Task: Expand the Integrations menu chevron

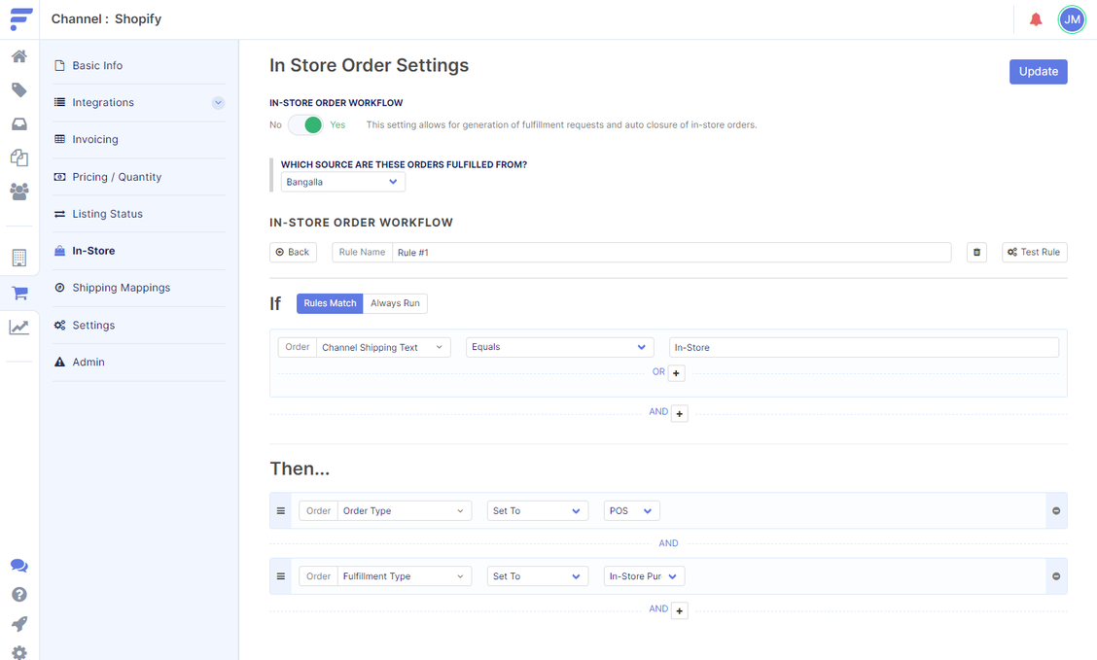Action: click(218, 103)
